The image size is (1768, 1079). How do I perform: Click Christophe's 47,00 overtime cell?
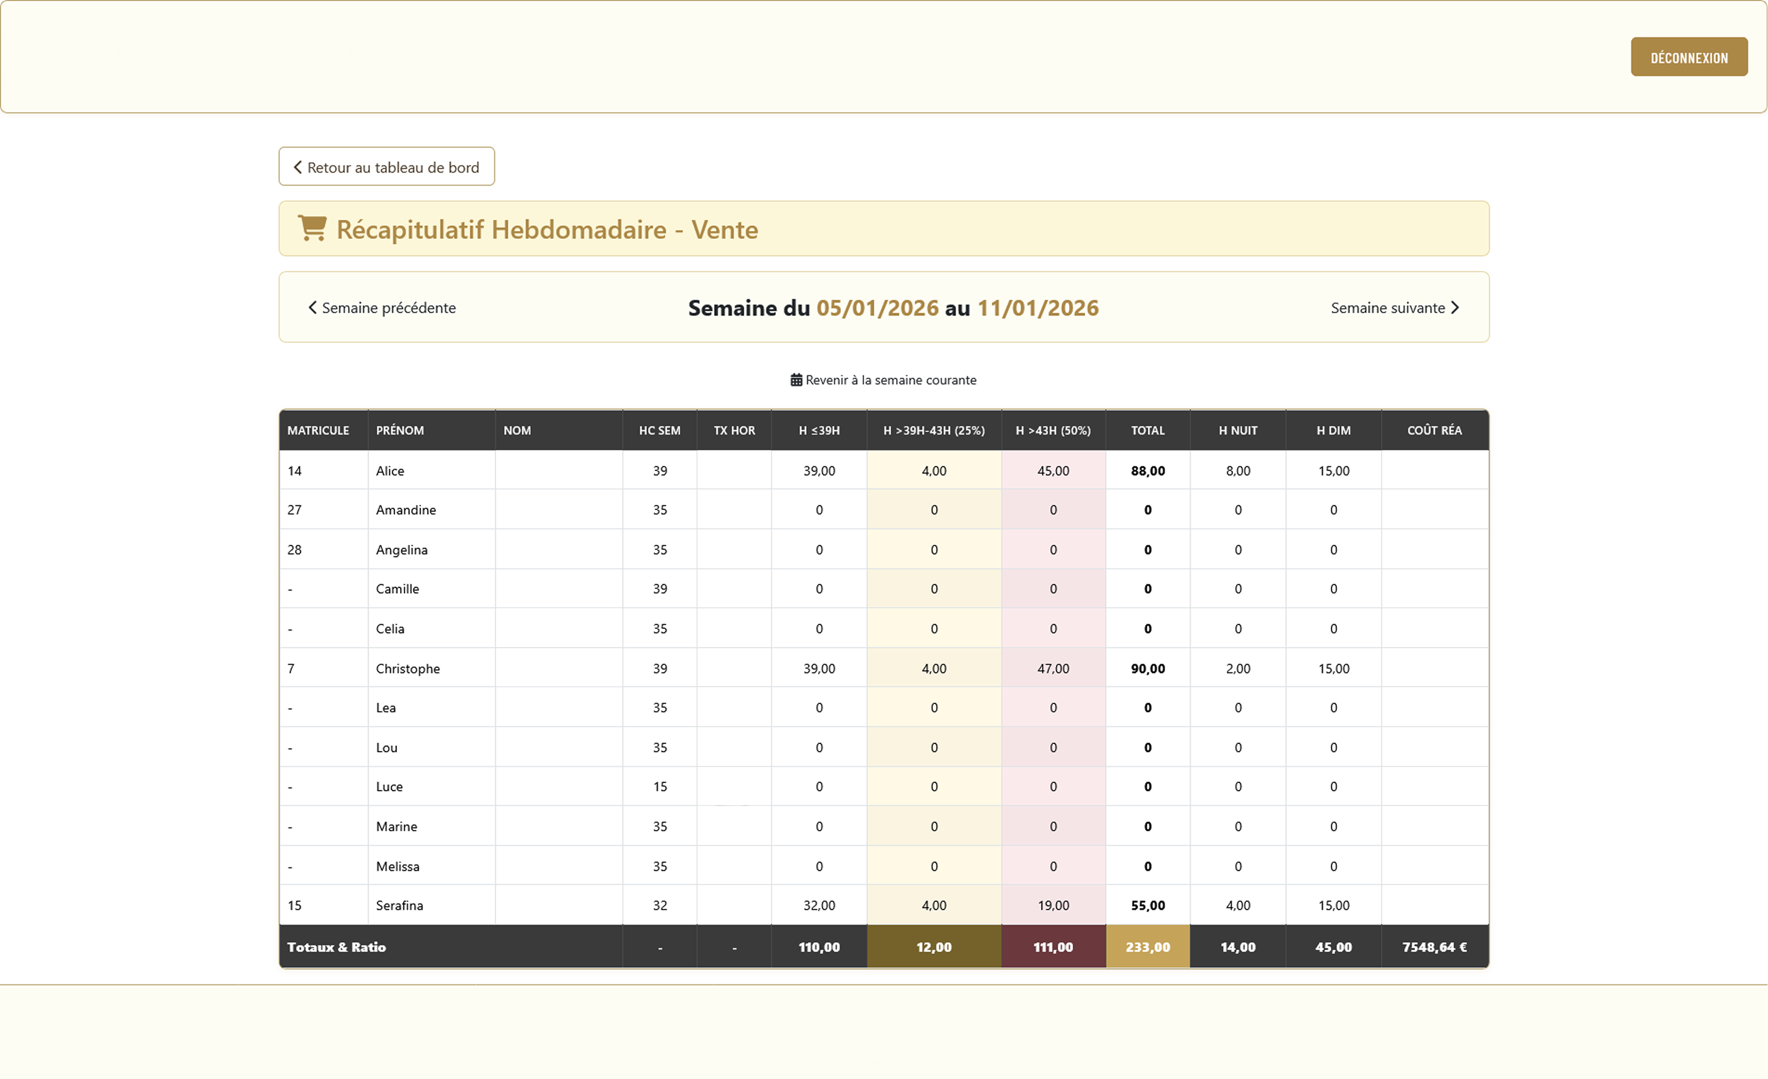coord(1053,669)
